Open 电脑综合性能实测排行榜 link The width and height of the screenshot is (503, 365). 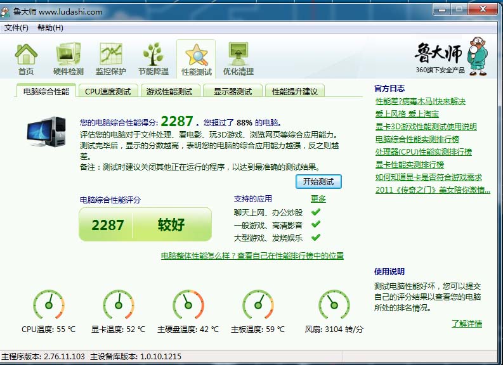(417, 139)
